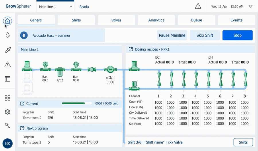Click Tomatoes 2 in the Current panel
258x151 pixels.
pyautogui.click(x=32, y=118)
